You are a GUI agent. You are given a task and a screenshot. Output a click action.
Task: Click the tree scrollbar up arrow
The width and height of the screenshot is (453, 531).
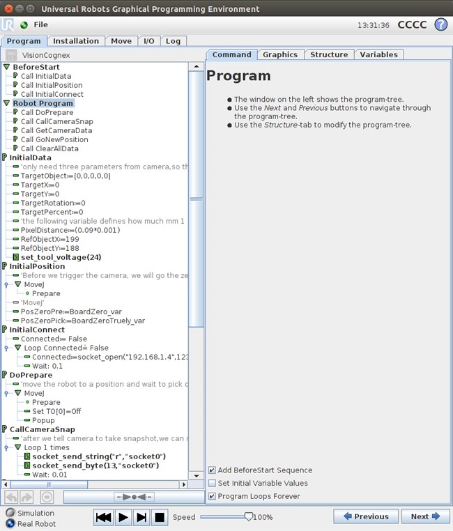(x=197, y=66)
